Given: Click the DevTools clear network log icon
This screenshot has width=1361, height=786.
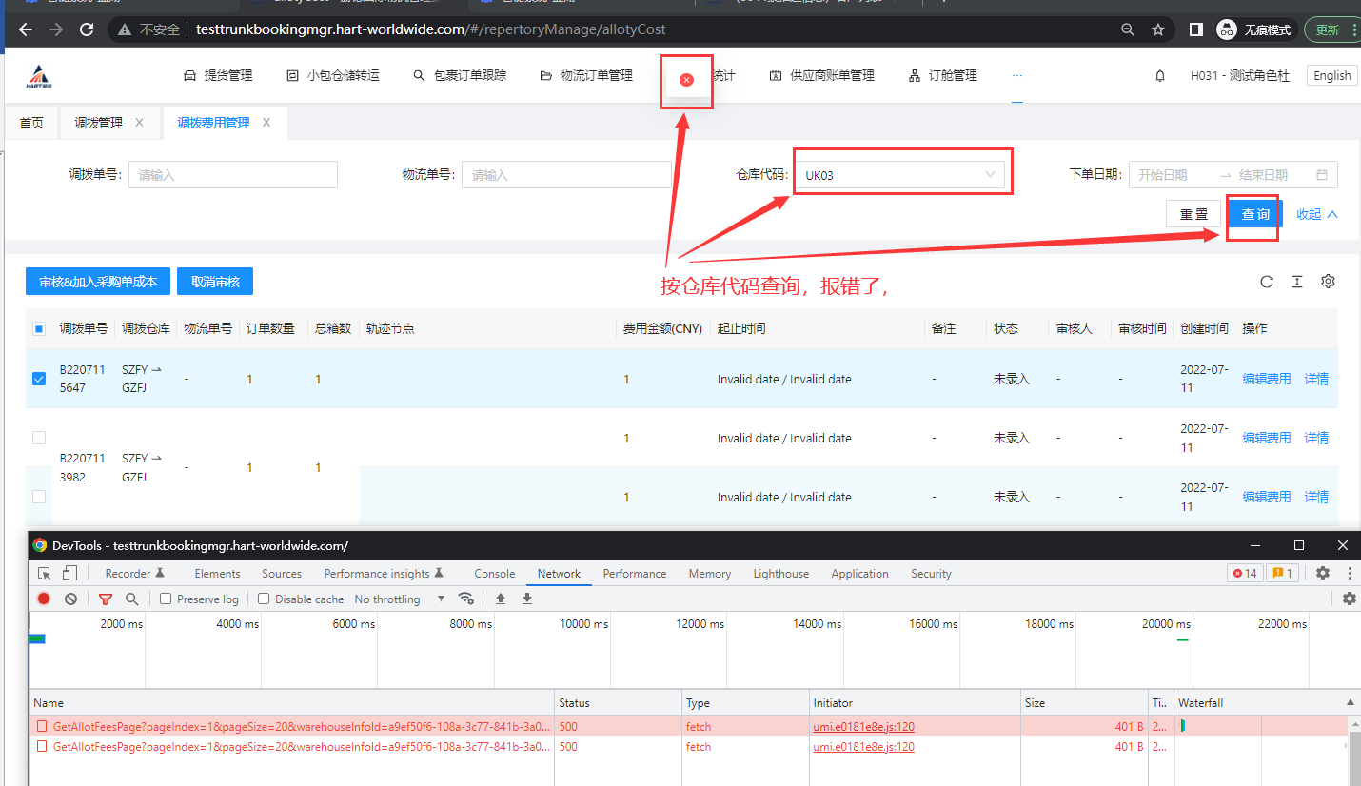Looking at the screenshot, I should pos(71,599).
